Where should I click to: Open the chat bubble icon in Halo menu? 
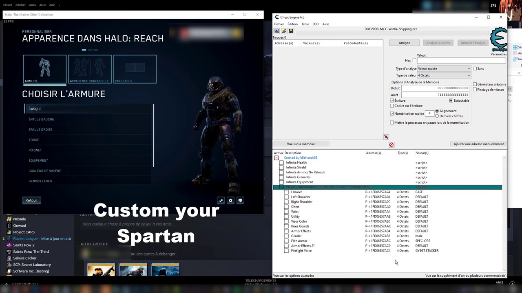(240, 200)
